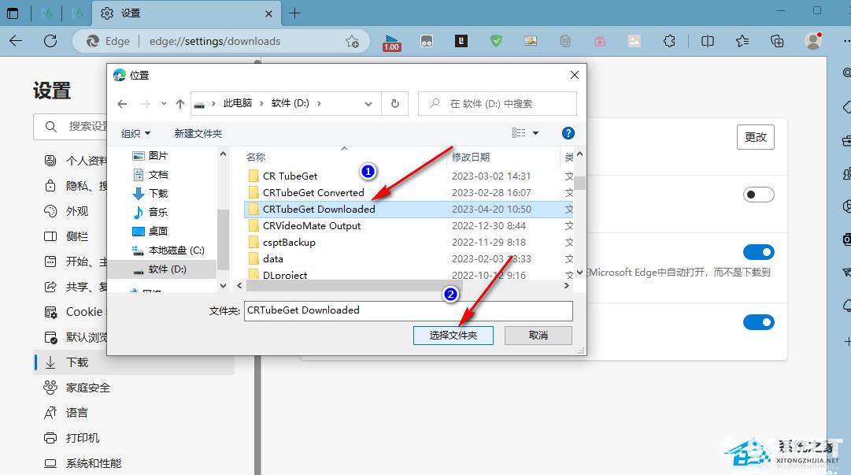This screenshot has width=851, height=475.
Task: Select the CRVideoMate Output folder
Action: [312, 226]
